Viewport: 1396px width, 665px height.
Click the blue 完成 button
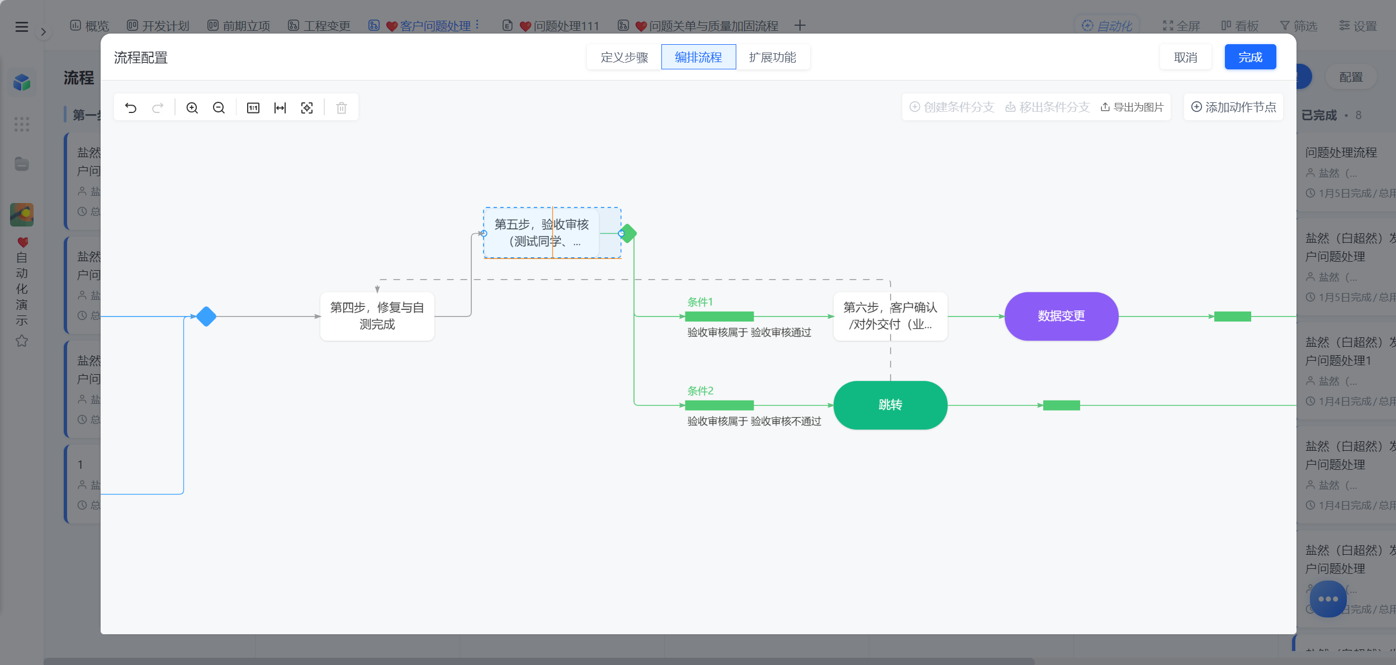pos(1250,57)
